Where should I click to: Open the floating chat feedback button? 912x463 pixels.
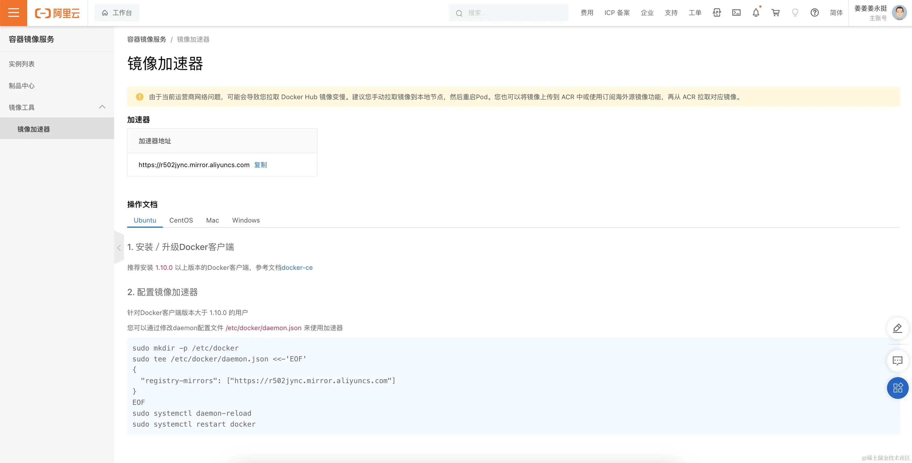[x=897, y=361]
